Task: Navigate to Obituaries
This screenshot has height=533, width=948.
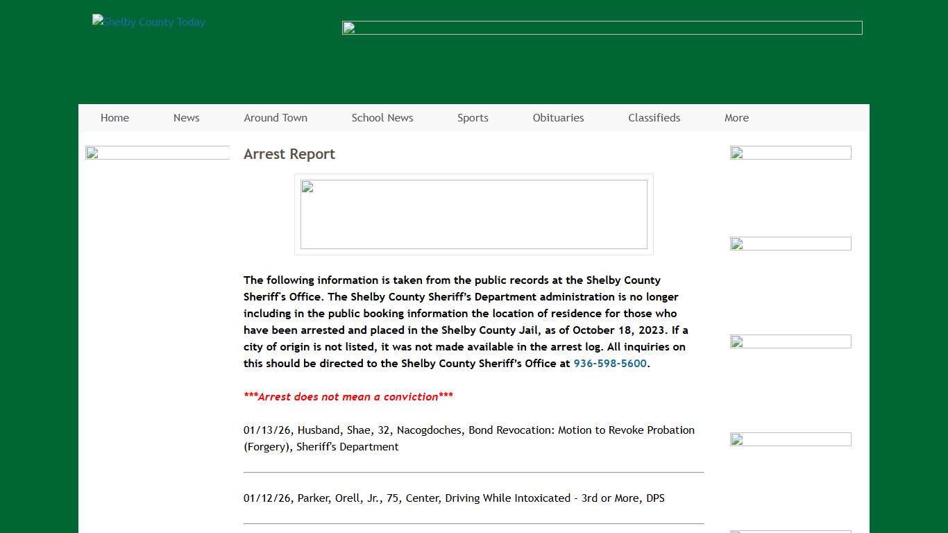Action: (558, 118)
